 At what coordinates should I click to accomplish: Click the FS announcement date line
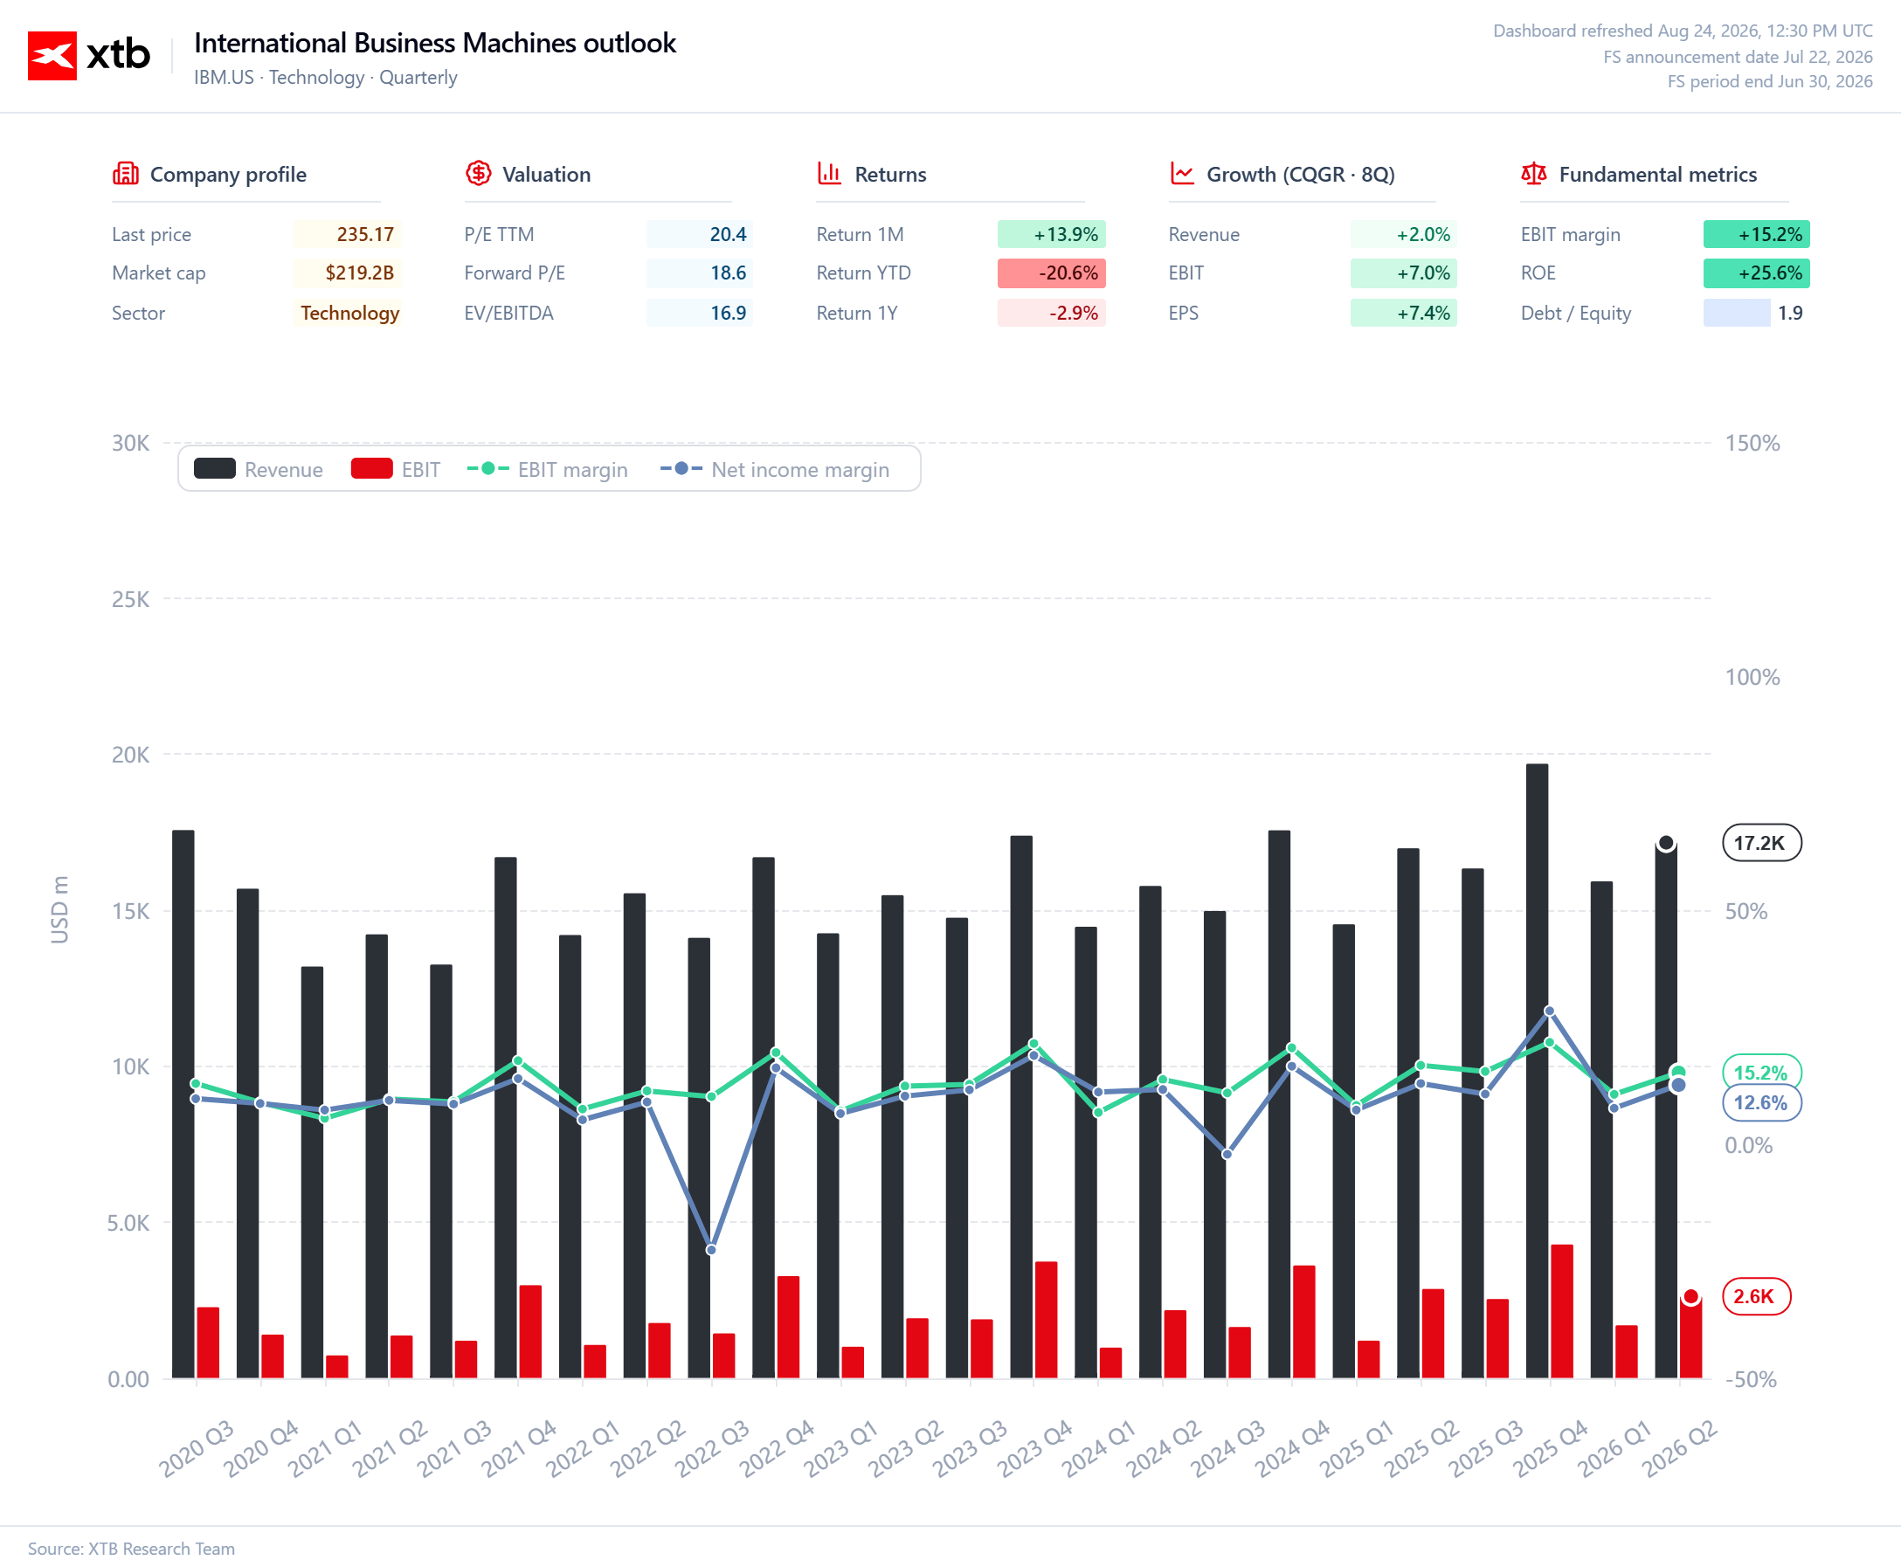pyautogui.click(x=1738, y=57)
